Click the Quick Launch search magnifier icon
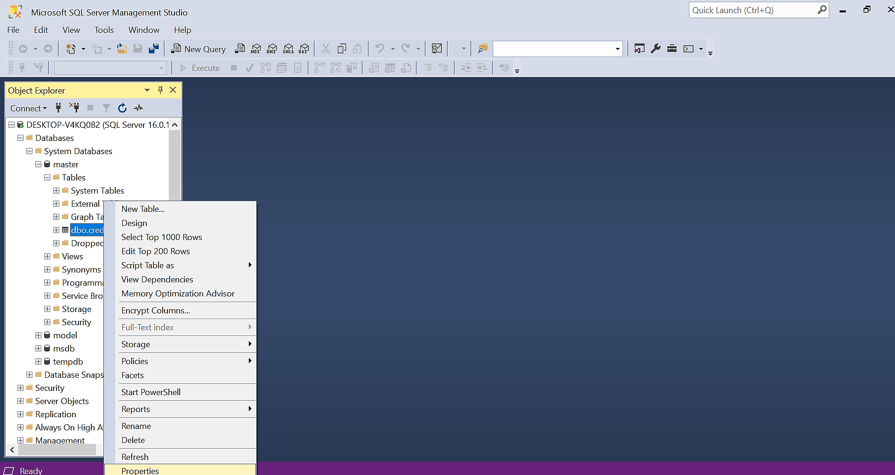This screenshot has width=895, height=475. point(822,10)
